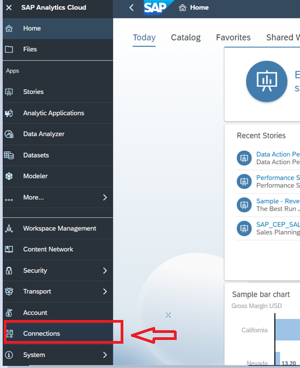Open Account menu entry
The width and height of the screenshot is (300, 368).
58,312
